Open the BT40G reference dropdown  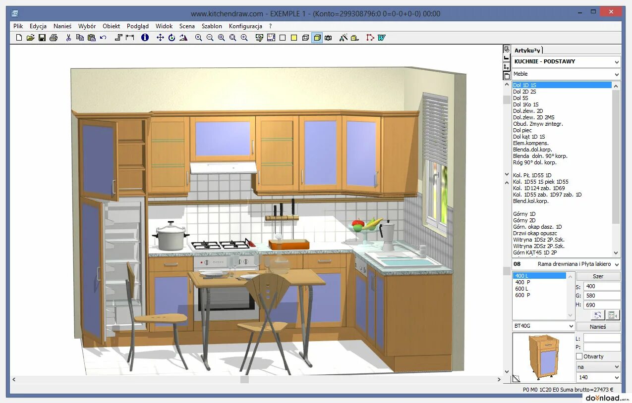coord(543,326)
